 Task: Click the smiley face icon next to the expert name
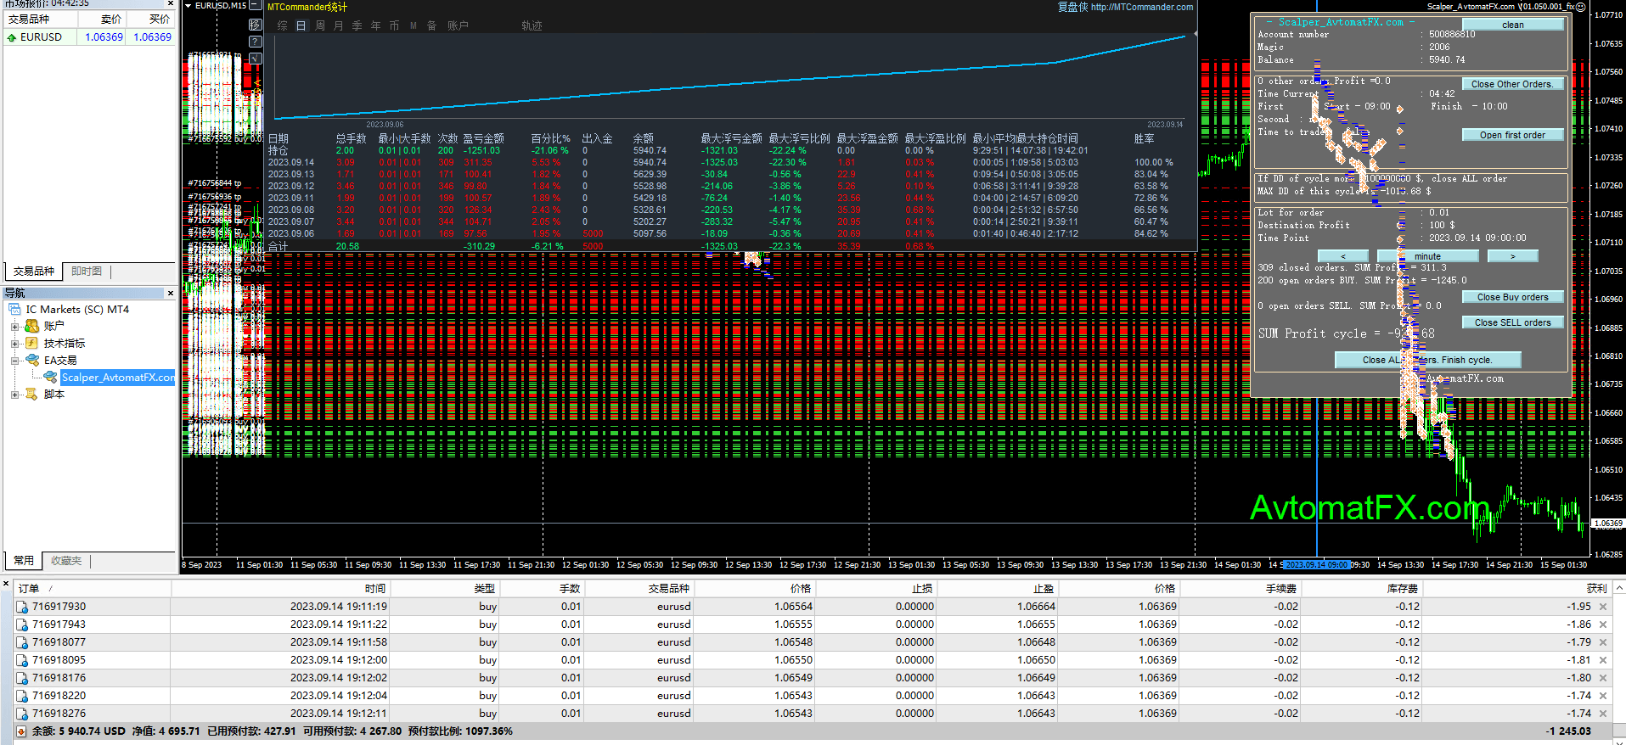(1581, 6)
